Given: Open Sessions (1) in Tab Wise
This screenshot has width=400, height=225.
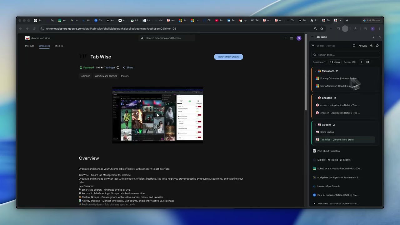Looking at the screenshot, I should click(x=319, y=62).
